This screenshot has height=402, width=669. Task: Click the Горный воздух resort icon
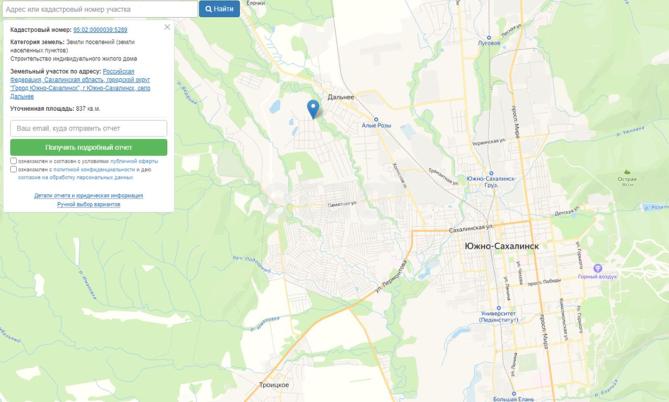[x=598, y=268]
